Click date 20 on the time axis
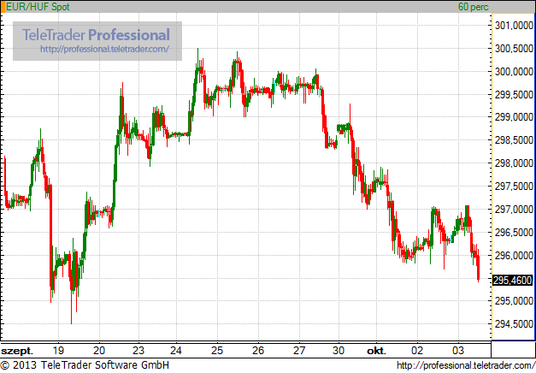This screenshot has height=373, width=536. click(99, 351)
